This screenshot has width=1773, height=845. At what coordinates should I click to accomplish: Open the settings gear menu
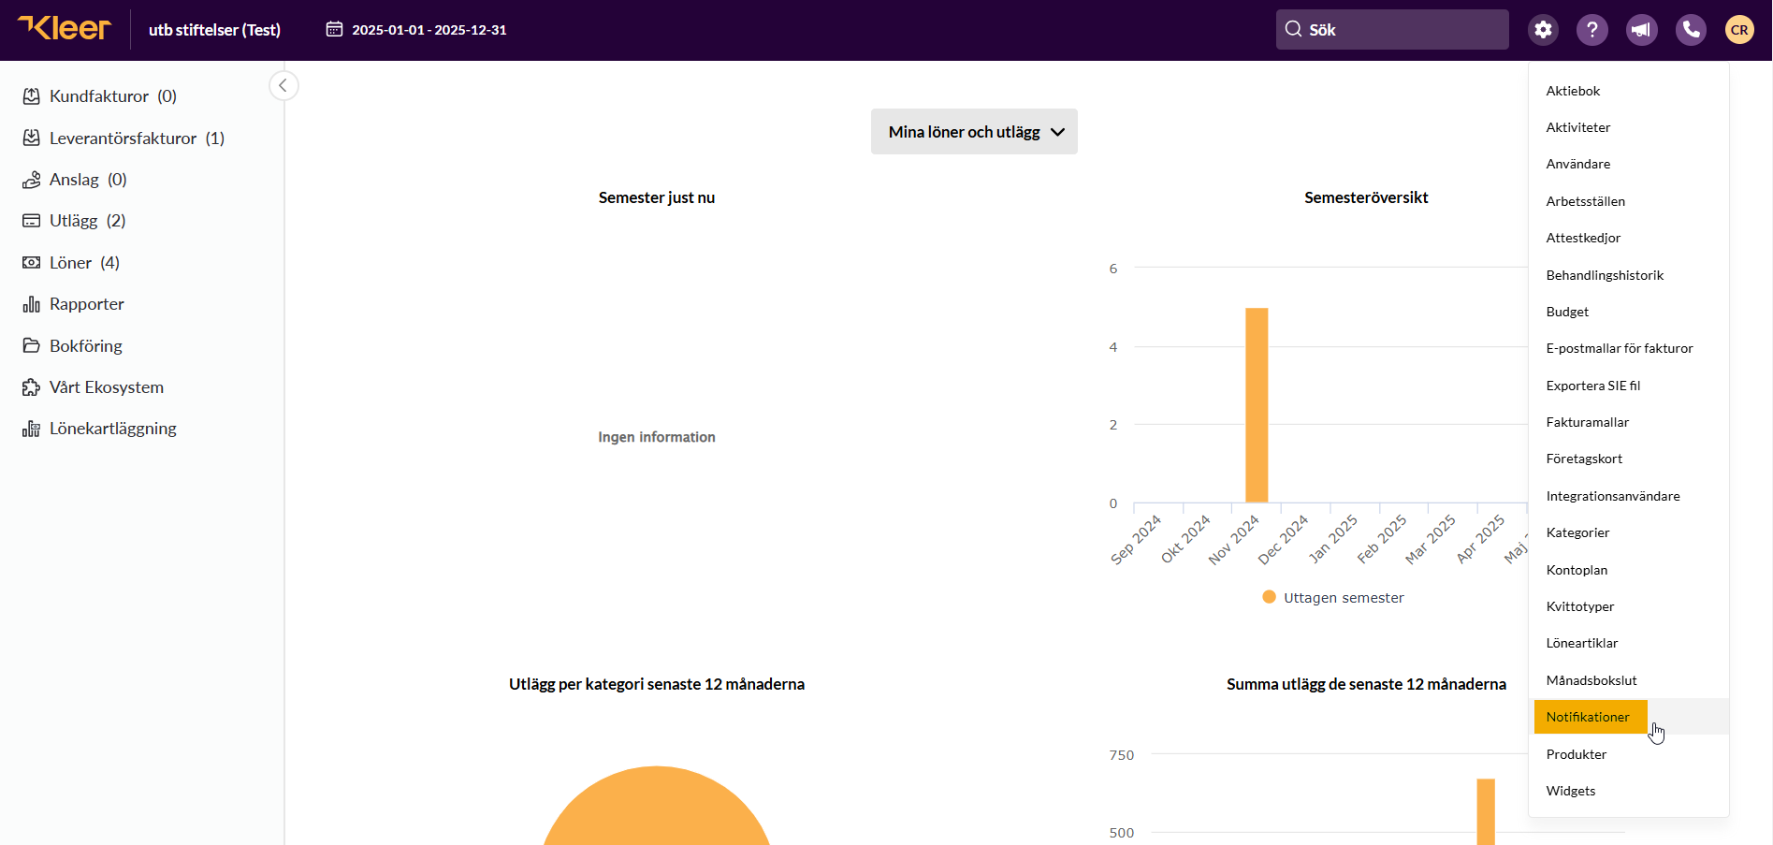(1543, 30)
